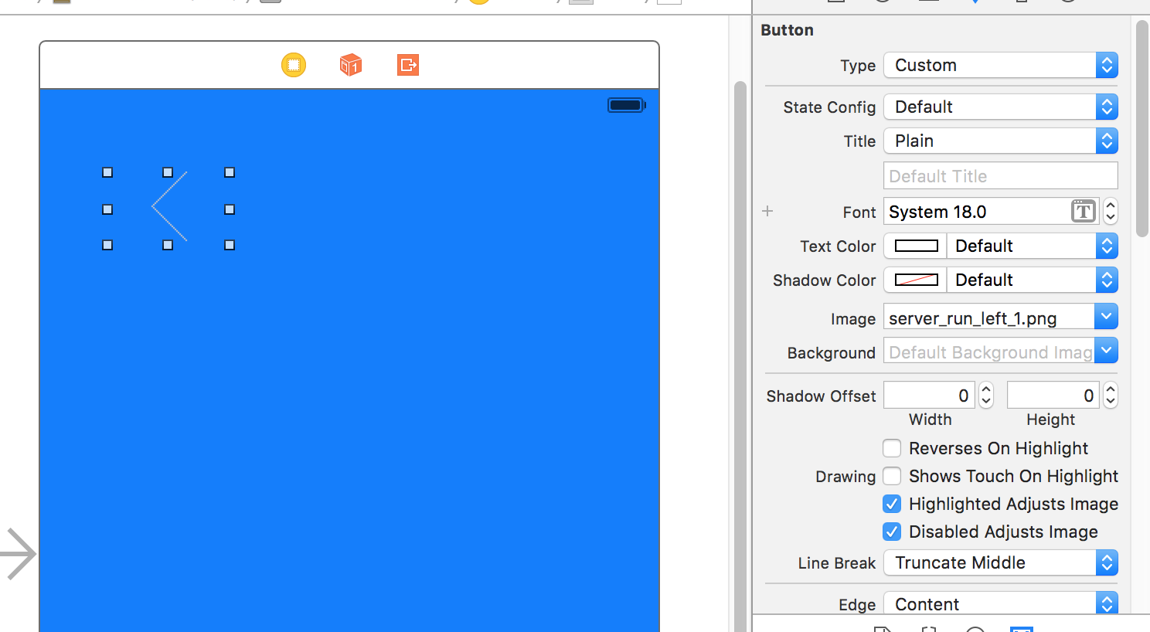Viewport: 1150px width, 632px height.
Task: Click the Text Color swatch
Action: point(916,246)
